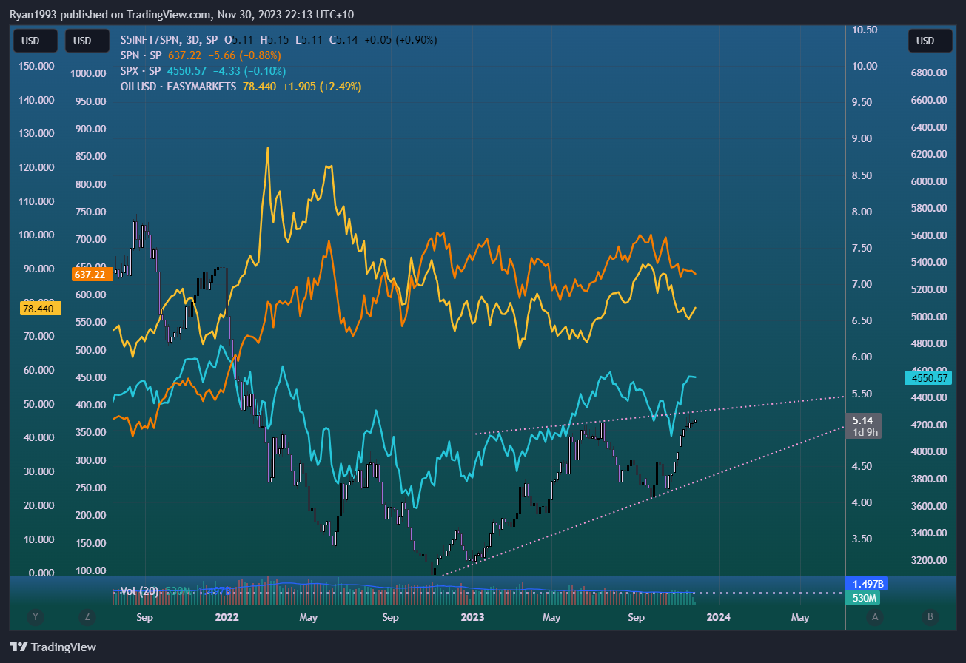
Task: Click the 2024 label on the time axis
Action: pyautogui.click(x=719, y=617)
